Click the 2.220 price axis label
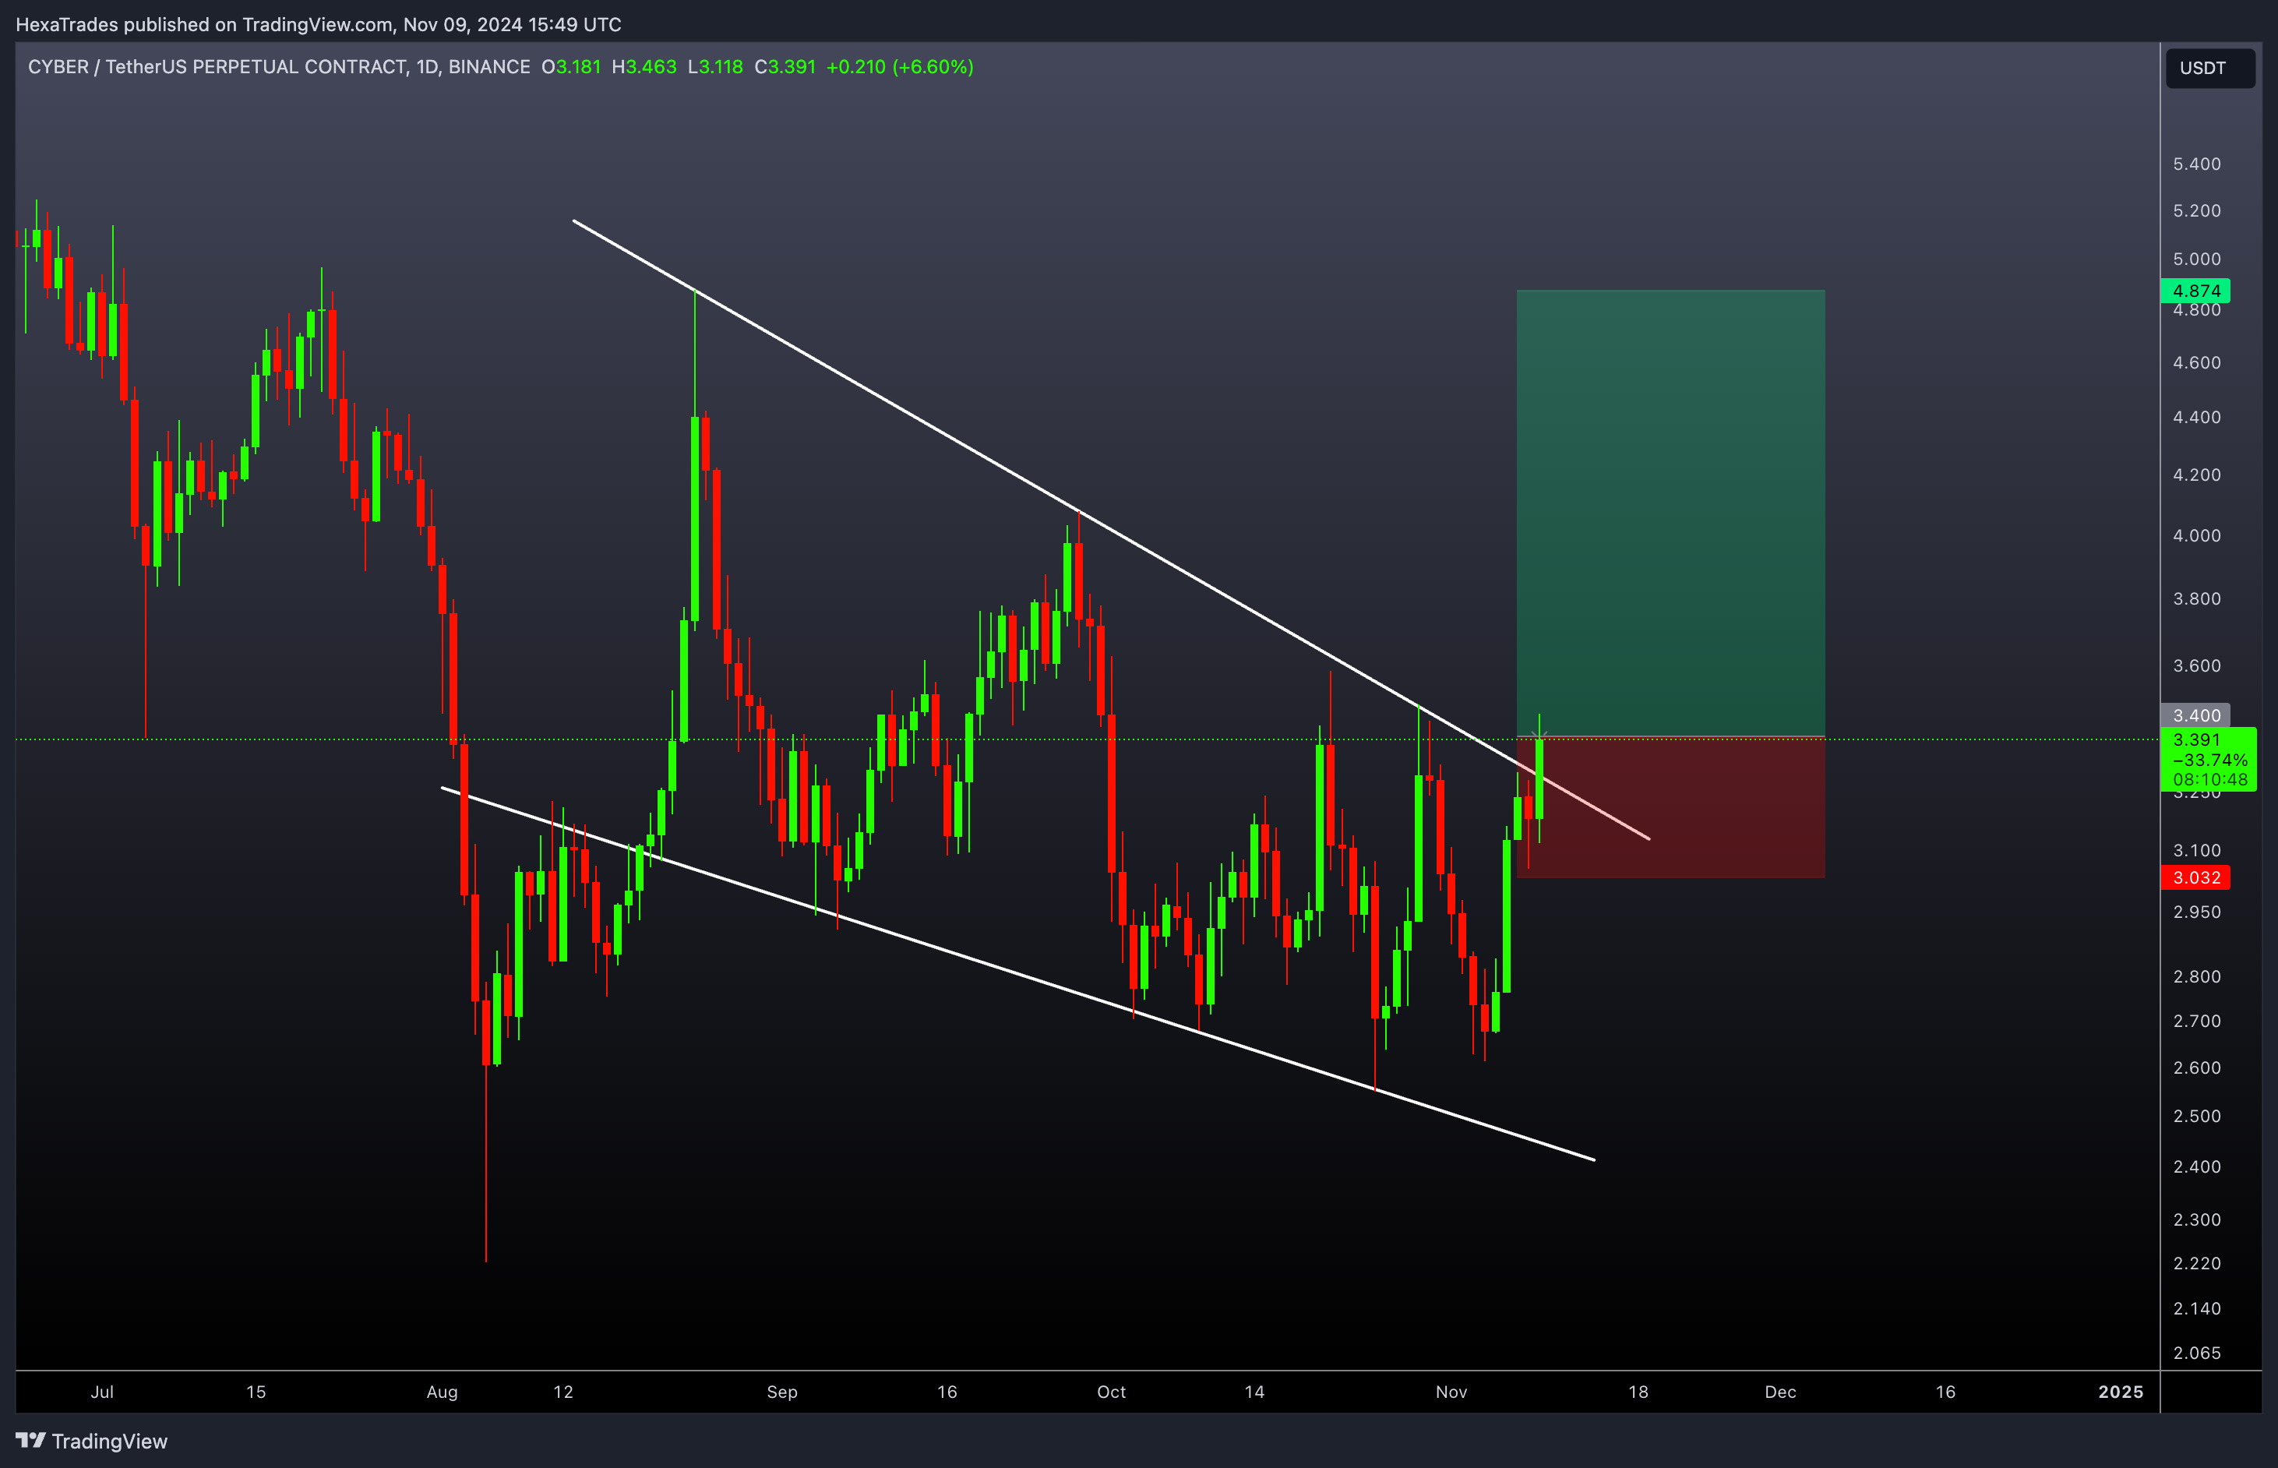2278x1468 pixels. [x=2196, y=1263]
